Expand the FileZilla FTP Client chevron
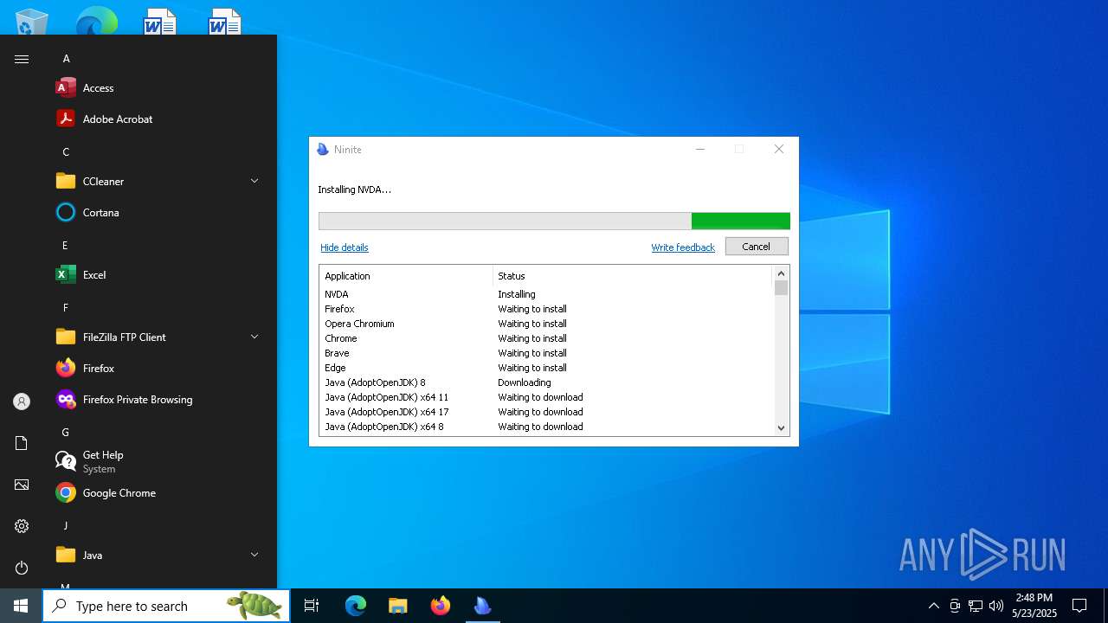1108x623 pixels. (x=254, y=337)
